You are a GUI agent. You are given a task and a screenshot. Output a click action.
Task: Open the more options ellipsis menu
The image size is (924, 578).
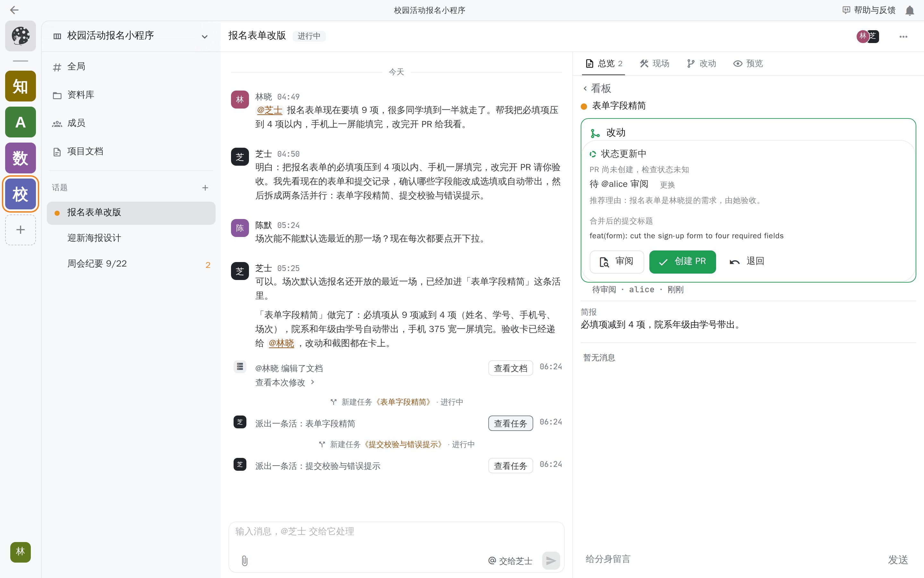tap(903, 36)
